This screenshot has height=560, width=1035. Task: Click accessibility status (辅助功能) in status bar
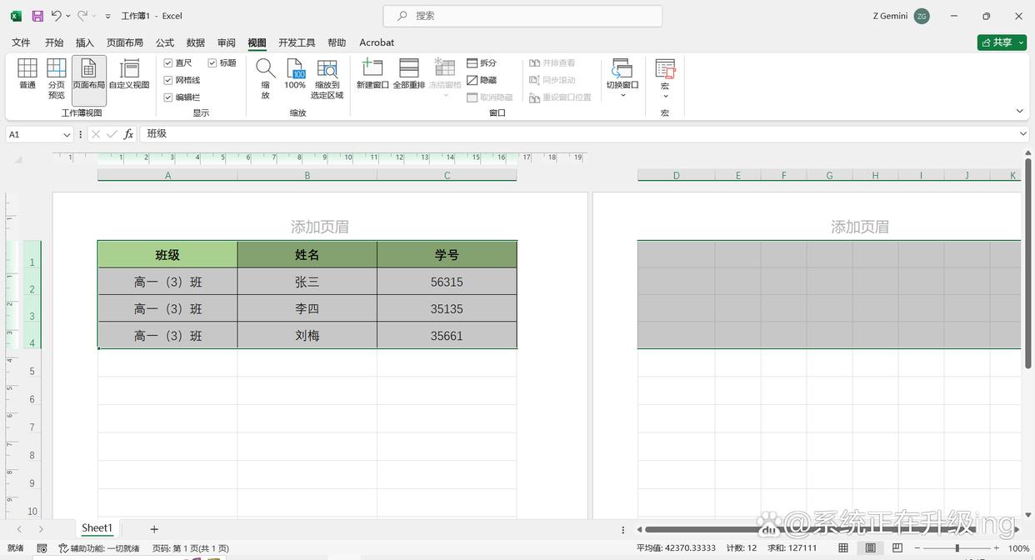(99, 548)
